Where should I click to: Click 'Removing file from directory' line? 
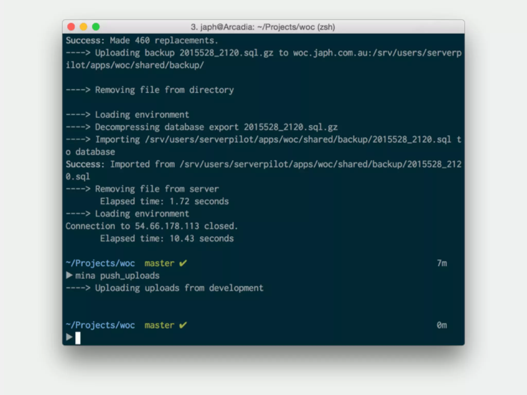point(150,90)
